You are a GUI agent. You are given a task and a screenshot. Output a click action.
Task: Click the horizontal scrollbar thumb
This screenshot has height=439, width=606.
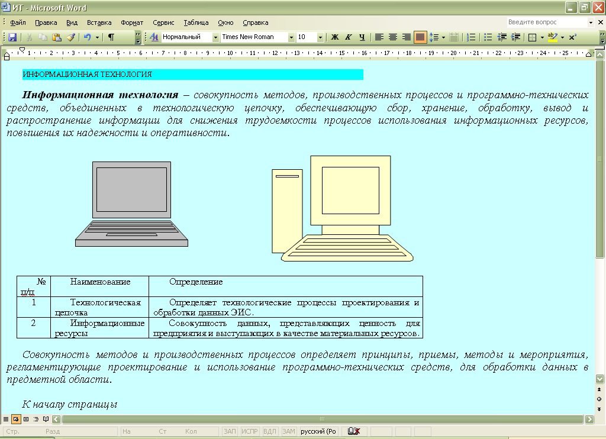323,419
